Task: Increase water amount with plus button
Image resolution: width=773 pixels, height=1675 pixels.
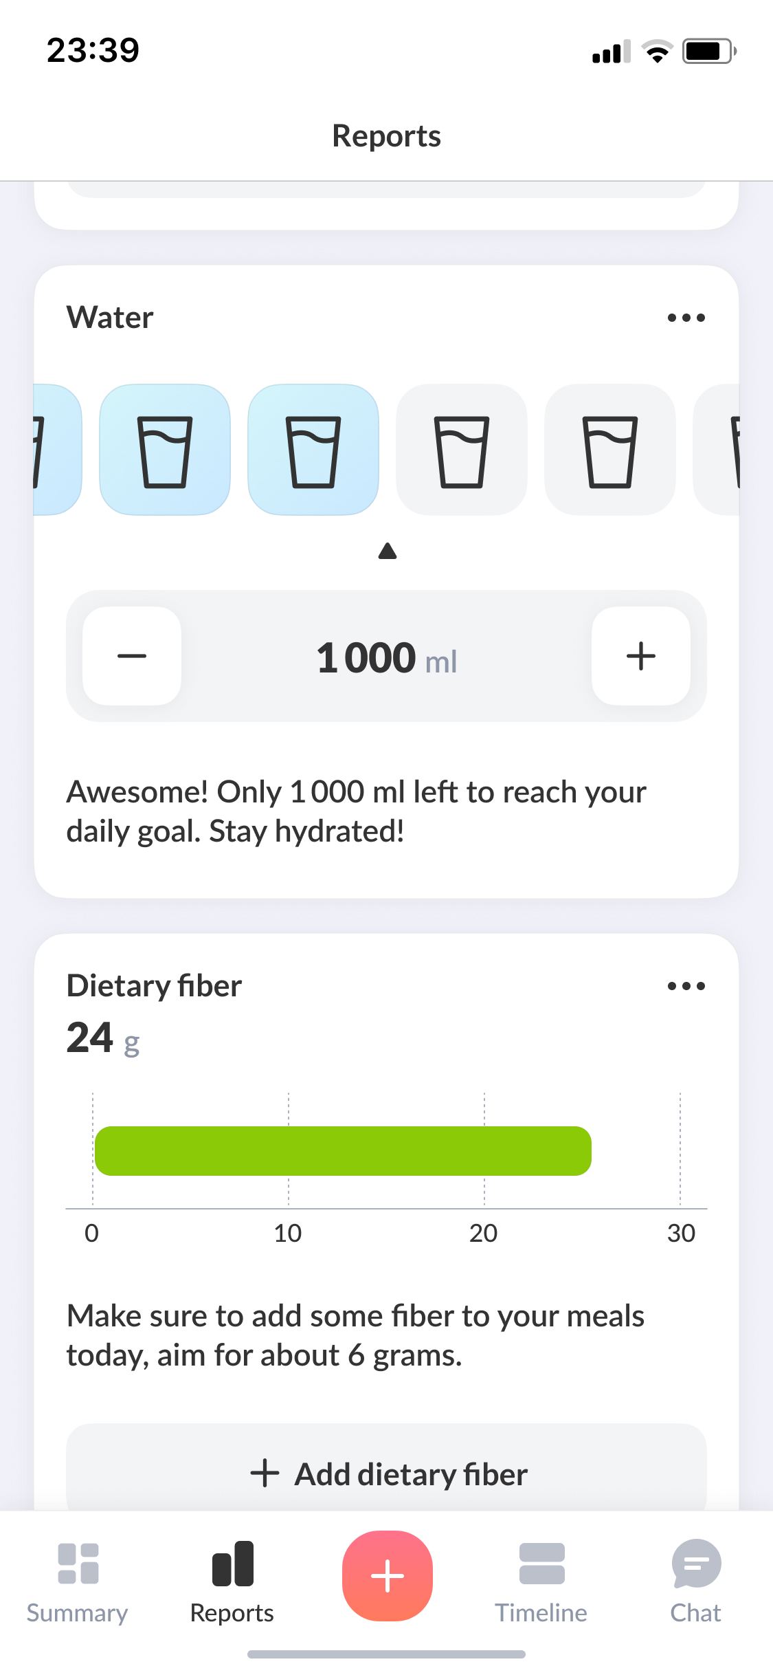Action: [640, 656]
